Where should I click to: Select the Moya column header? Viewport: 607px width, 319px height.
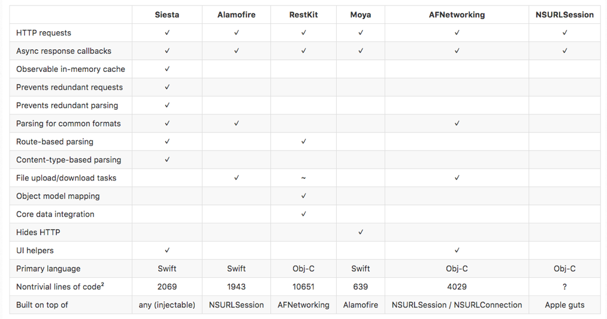[360, 14]
